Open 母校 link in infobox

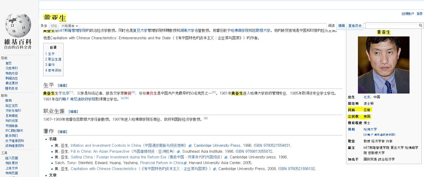click(351, 129)
